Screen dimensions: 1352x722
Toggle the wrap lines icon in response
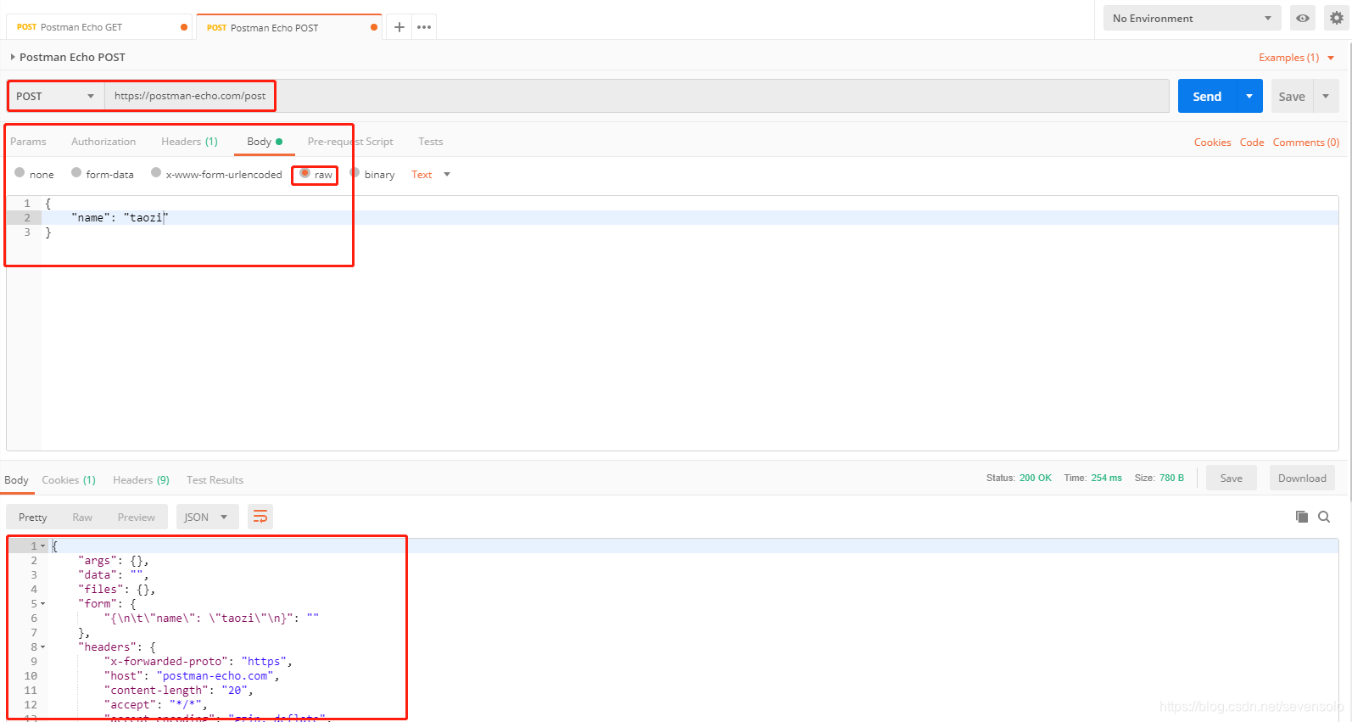coord(260,517)
